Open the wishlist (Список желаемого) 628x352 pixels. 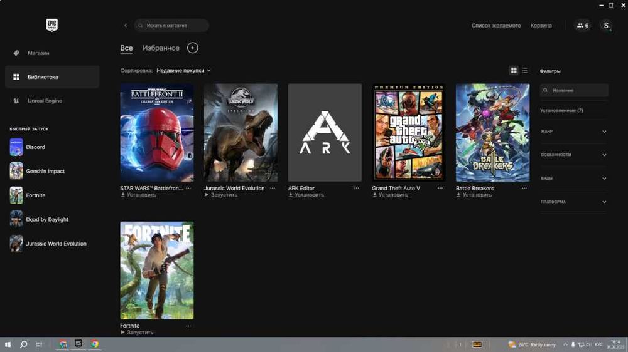pyautogui.click(x=496, y=25)
